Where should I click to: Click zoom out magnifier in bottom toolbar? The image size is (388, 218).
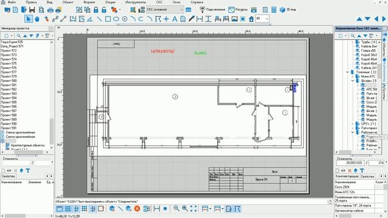coord(176,208)
